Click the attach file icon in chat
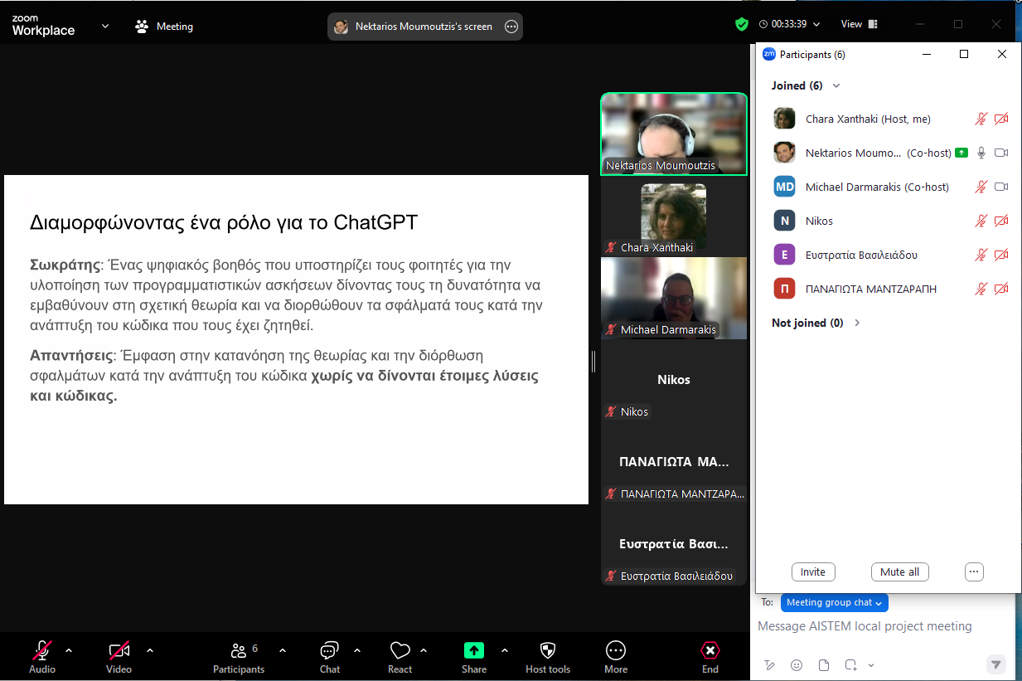 click(x=823, y=664)
